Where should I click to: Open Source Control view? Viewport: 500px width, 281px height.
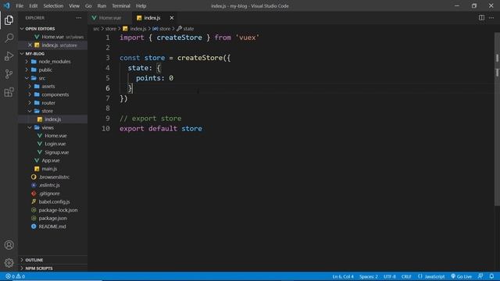[9, 74]
